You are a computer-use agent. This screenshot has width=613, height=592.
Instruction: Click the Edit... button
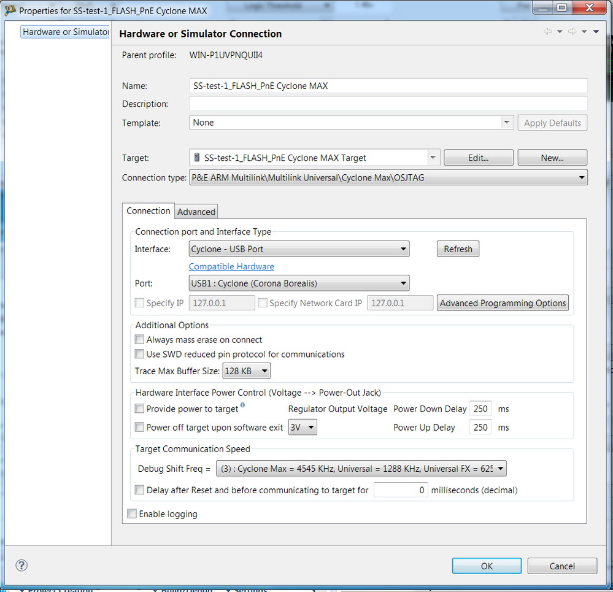[479, 158]
